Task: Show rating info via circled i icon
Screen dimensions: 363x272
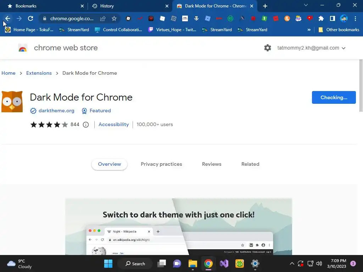Action: coord(86,125)
